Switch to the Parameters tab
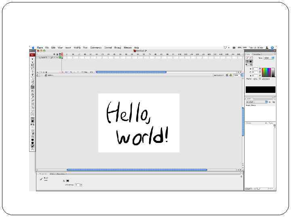291x218 pixels. click(x=61, y=174)
